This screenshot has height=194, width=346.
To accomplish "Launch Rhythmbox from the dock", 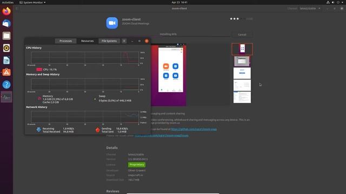I will coord(6,48).
